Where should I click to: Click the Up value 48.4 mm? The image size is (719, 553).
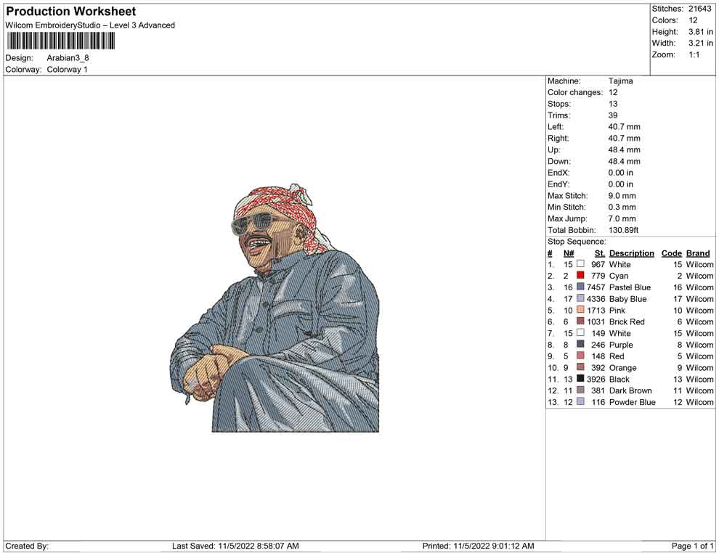624,149
